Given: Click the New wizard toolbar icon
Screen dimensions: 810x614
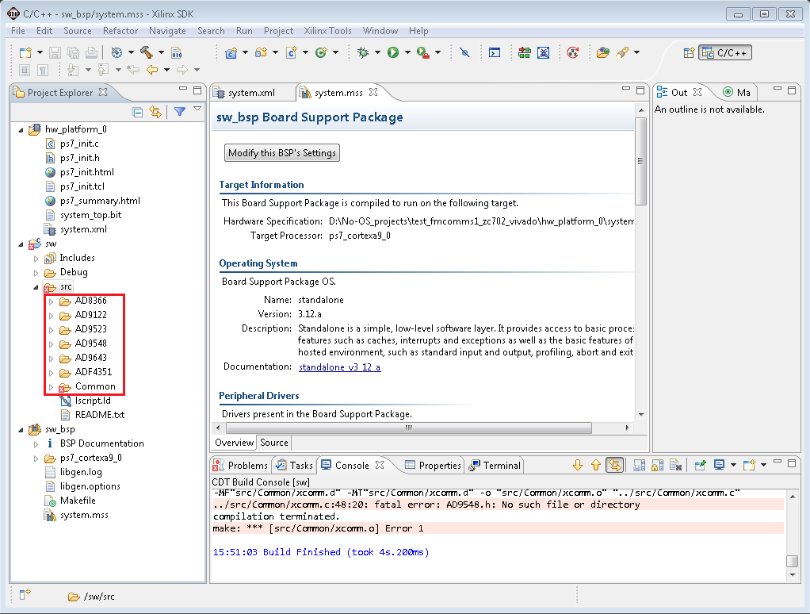Looking at the screenshot, I should point(25,52).
